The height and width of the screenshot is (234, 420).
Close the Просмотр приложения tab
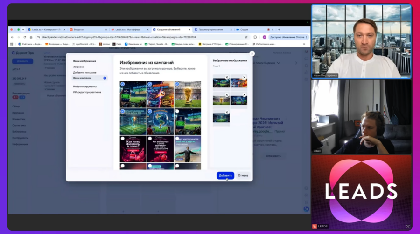(x=231, y=30)
